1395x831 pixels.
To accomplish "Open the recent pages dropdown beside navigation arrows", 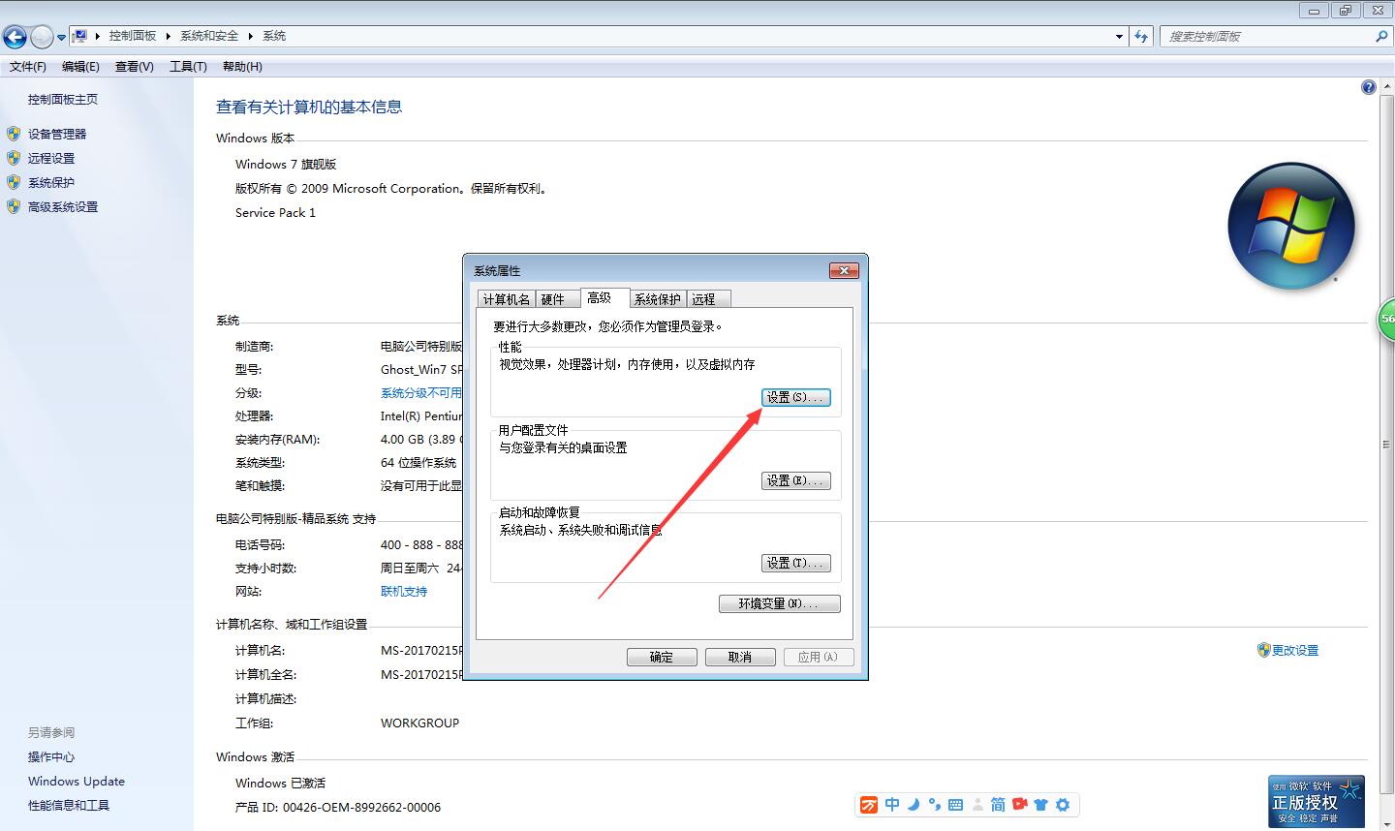I will click(61, 38).
